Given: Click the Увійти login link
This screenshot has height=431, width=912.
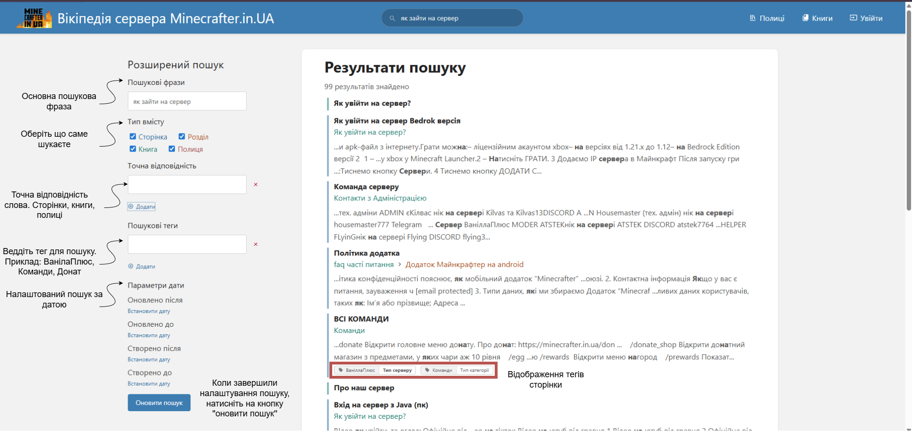Looking at the screenshot, I should click(866, 18).
